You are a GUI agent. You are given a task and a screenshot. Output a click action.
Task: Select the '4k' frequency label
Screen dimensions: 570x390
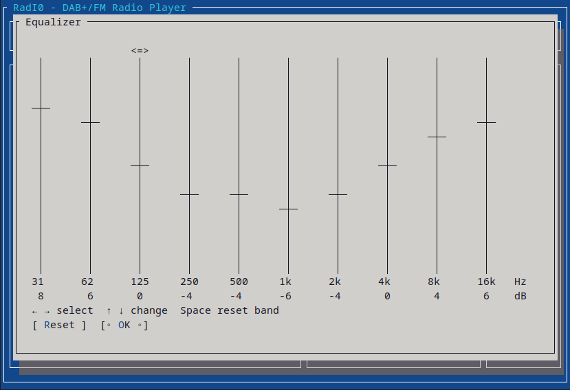tap(384, 282)
